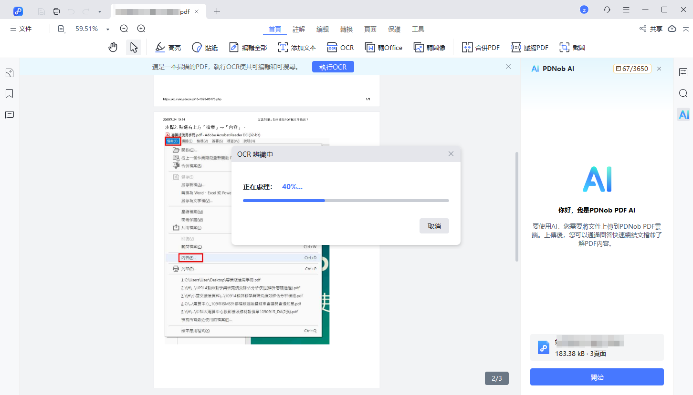
Task: Open the zoom level dropdown
Action: click(107, 29)
